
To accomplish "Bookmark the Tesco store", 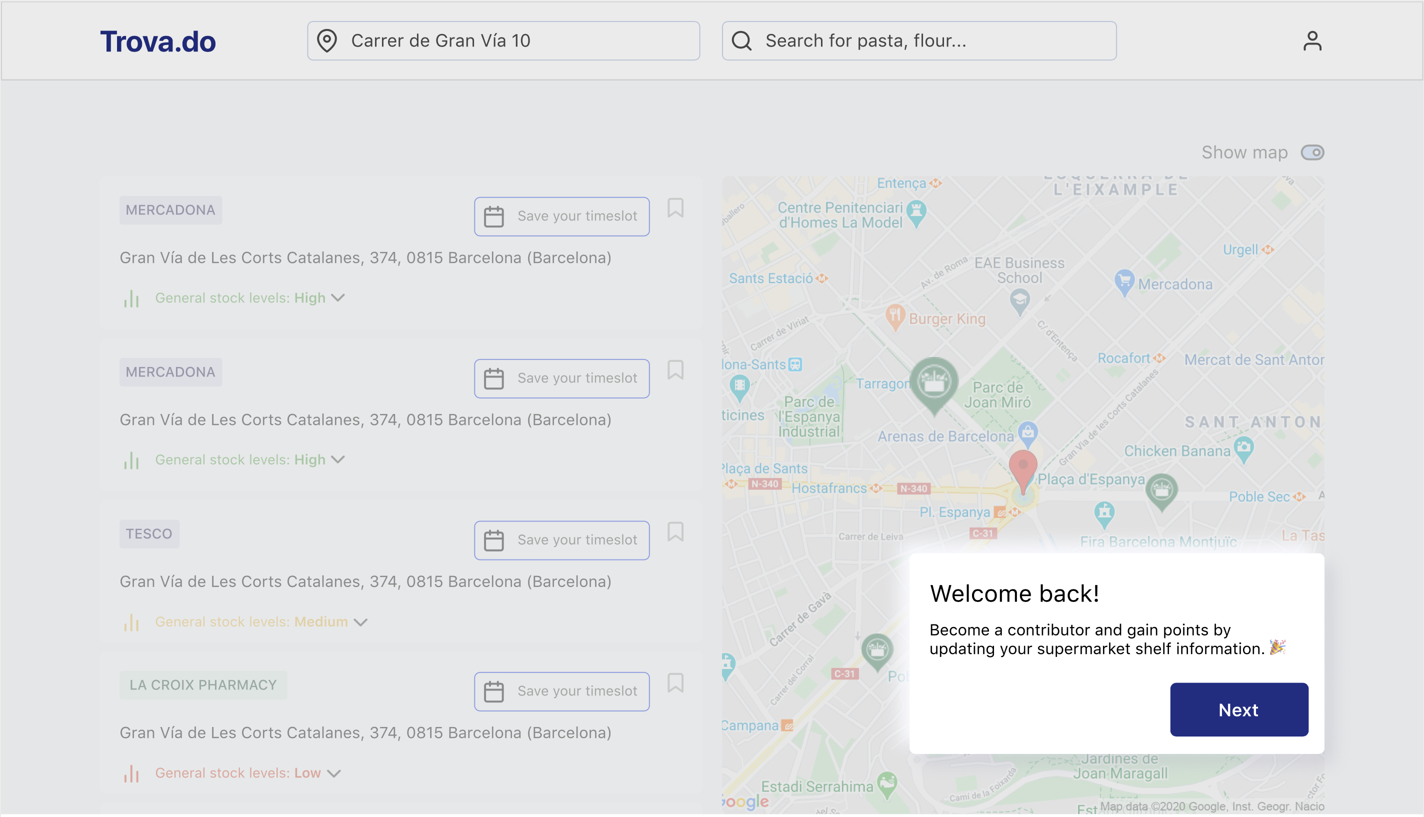I will click(x=675, y=531).
